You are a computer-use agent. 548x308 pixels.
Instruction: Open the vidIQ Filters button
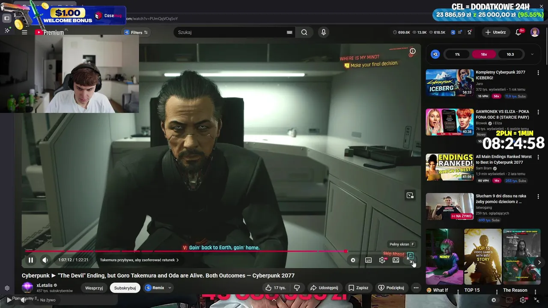[136, 33]
